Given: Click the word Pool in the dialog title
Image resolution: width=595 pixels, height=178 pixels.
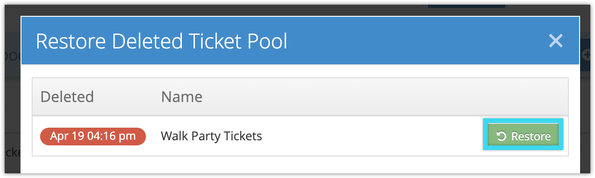Looking at the screenshot, I should click(x=266, y=41).
